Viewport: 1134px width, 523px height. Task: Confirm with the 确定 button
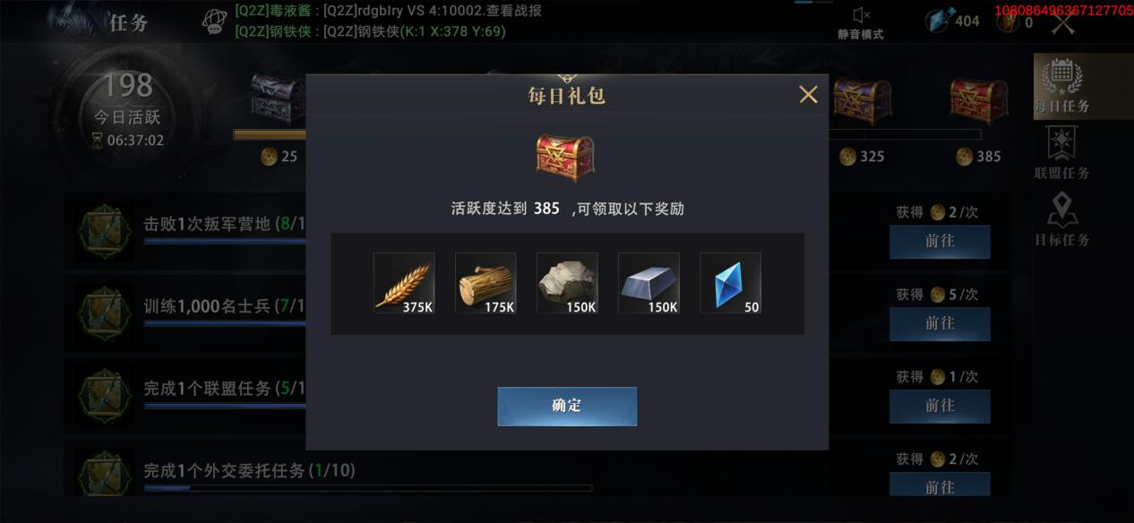click(567, 406)
